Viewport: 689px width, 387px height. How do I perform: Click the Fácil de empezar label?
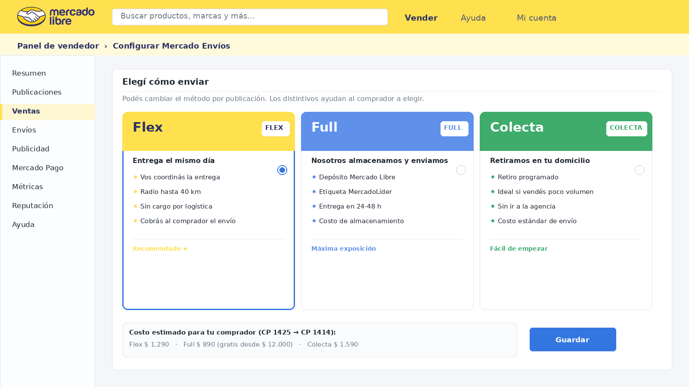click(x=519, y=249)
